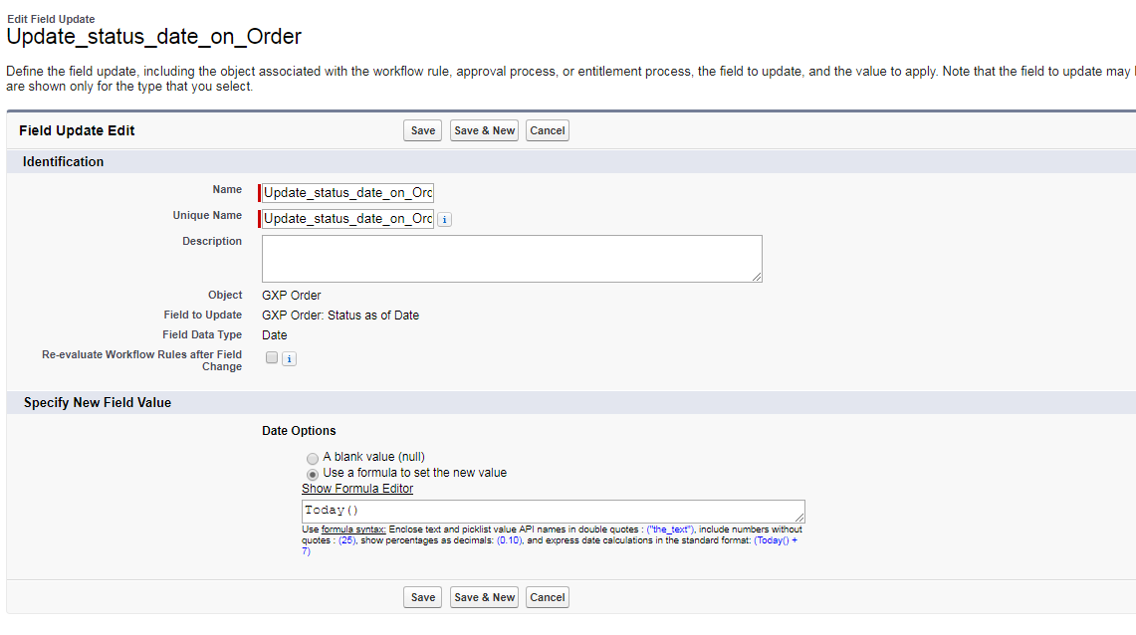The height and width of the screenshot is (635, 1136).
Task: Click the Re-evaluate Workflow Rules label text
Action: [x=141, y=360]
